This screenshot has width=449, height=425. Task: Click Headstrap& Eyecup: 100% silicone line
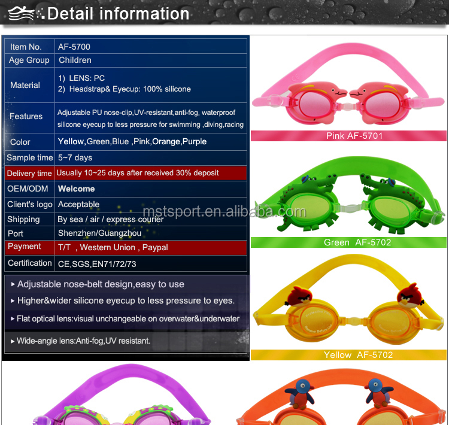[125, 89]
